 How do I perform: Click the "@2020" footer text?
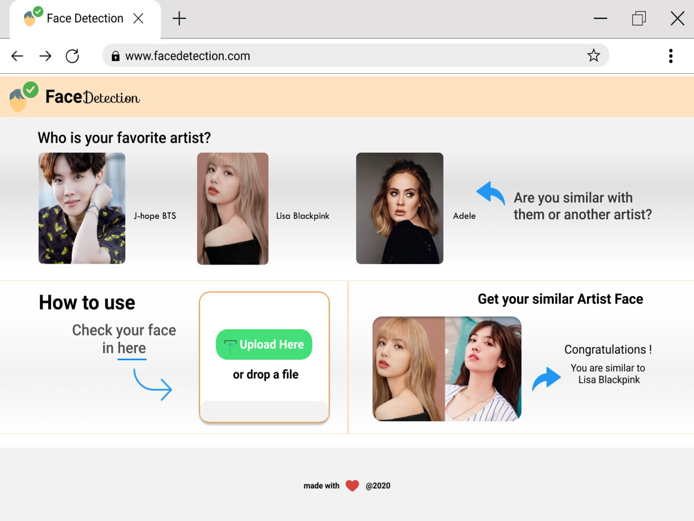[378, 486]
